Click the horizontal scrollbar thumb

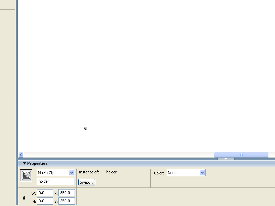coord(241,155)
